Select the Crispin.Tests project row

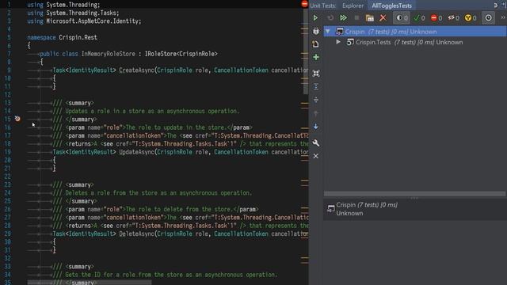tap(415, 42)
